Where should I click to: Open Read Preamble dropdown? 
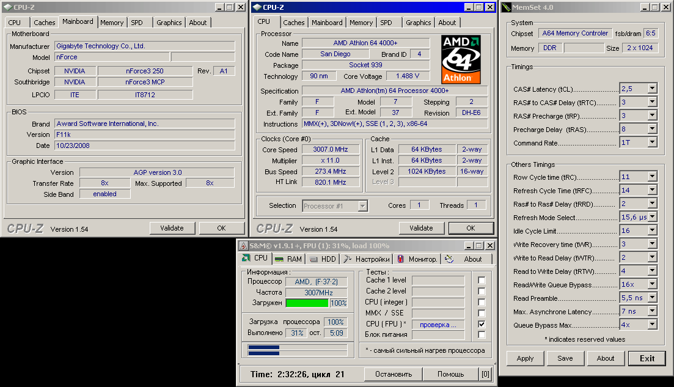[x=652, y=298]
